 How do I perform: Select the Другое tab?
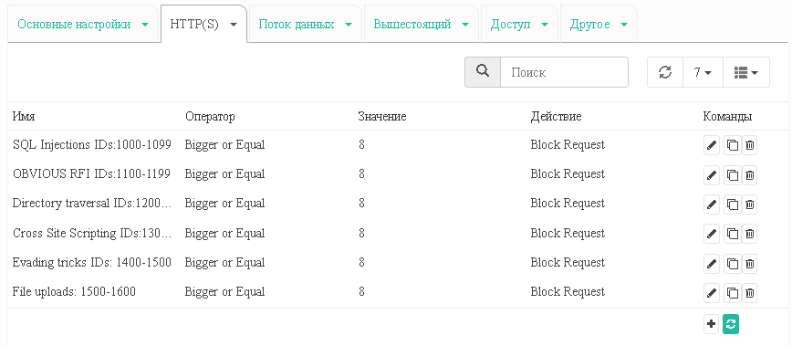click(x=599, y=25)
